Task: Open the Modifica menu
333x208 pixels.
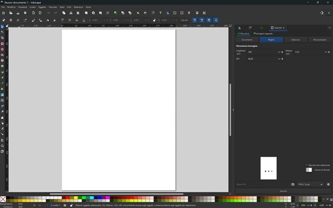Action: point(11,7)
